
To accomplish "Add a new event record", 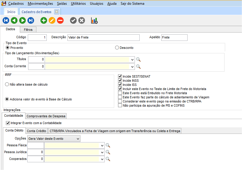I will coord(43,20).
